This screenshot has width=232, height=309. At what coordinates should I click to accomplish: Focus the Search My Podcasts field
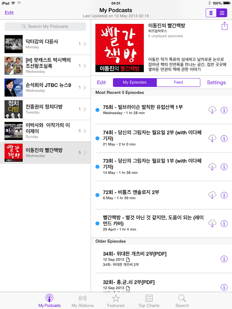(x=45, y=26)
